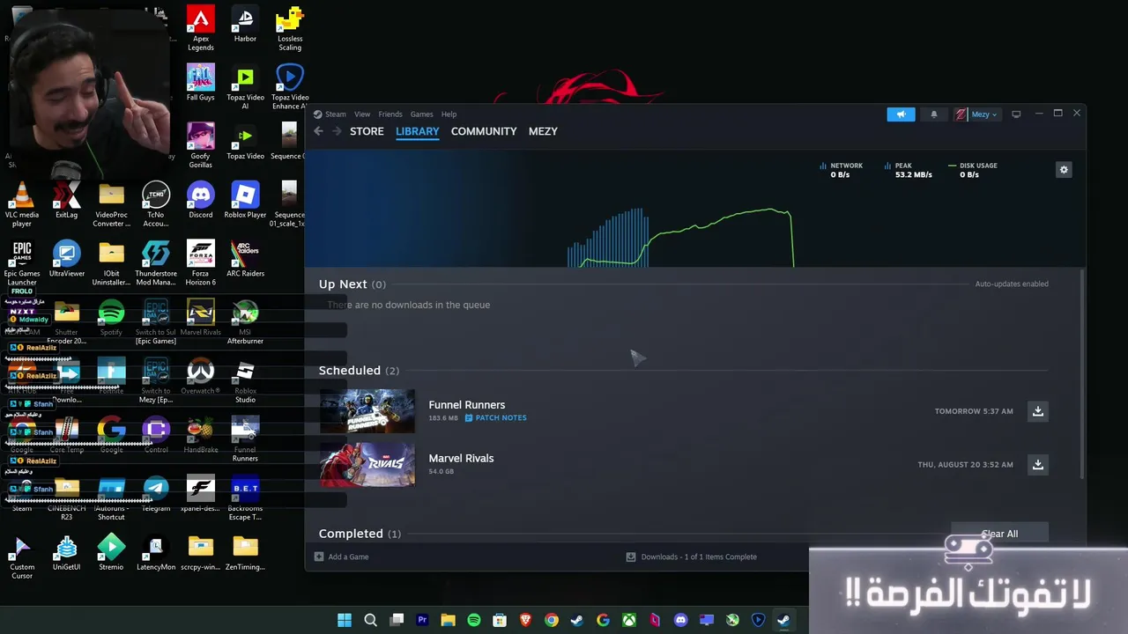Switch Steam to Big Picture mode
This screenshot has height=634, width=1128.
click(1016, 114)
